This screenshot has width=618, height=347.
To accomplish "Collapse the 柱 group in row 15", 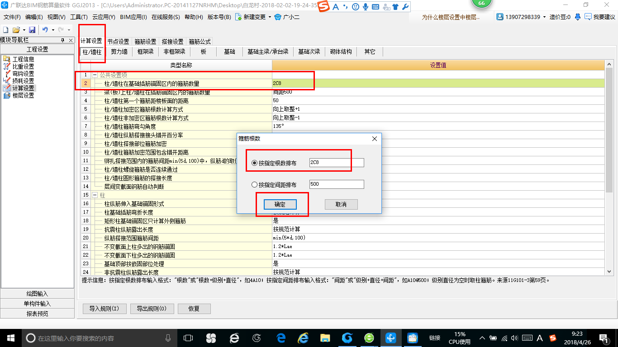I will 95,195.
